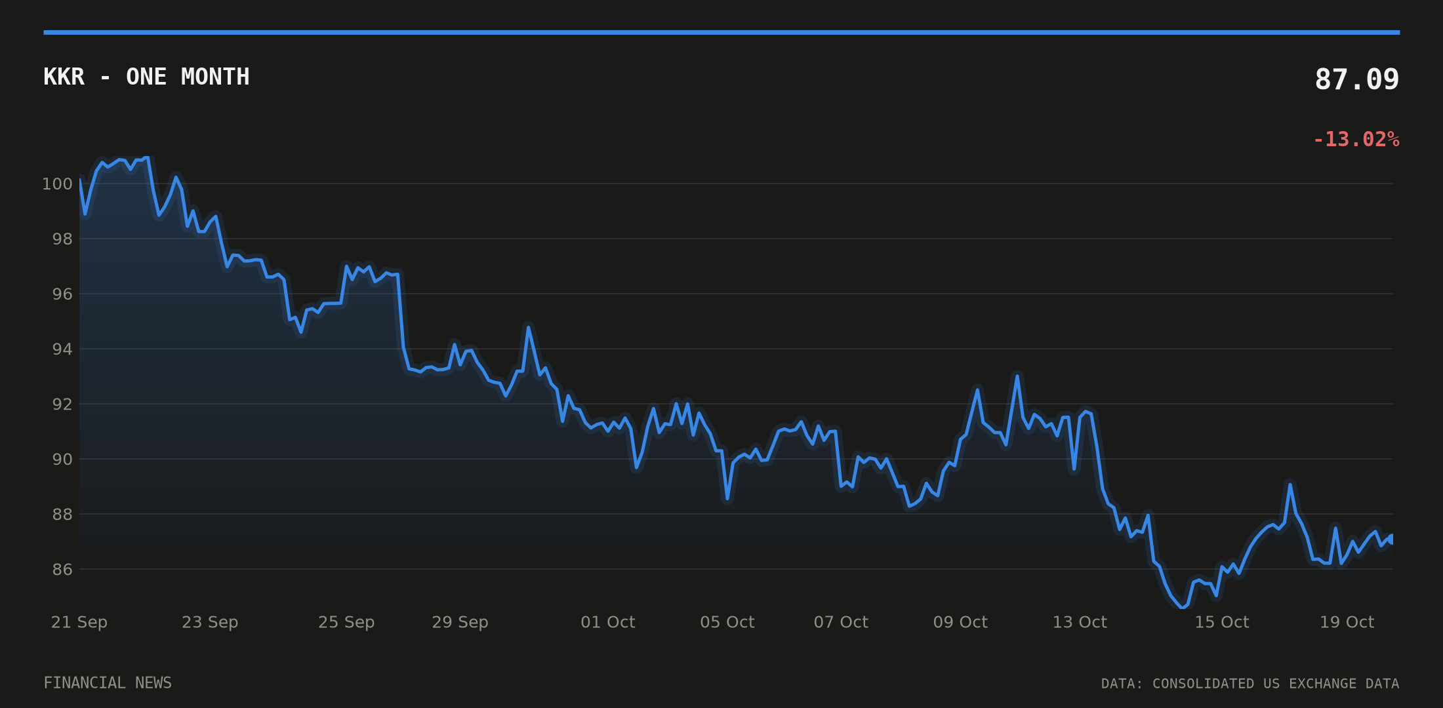The width and height of the screenshot is (1443, 708).
Task: Click the FINANCIAL NEWS footer text
Action: (x=108, y=683)
